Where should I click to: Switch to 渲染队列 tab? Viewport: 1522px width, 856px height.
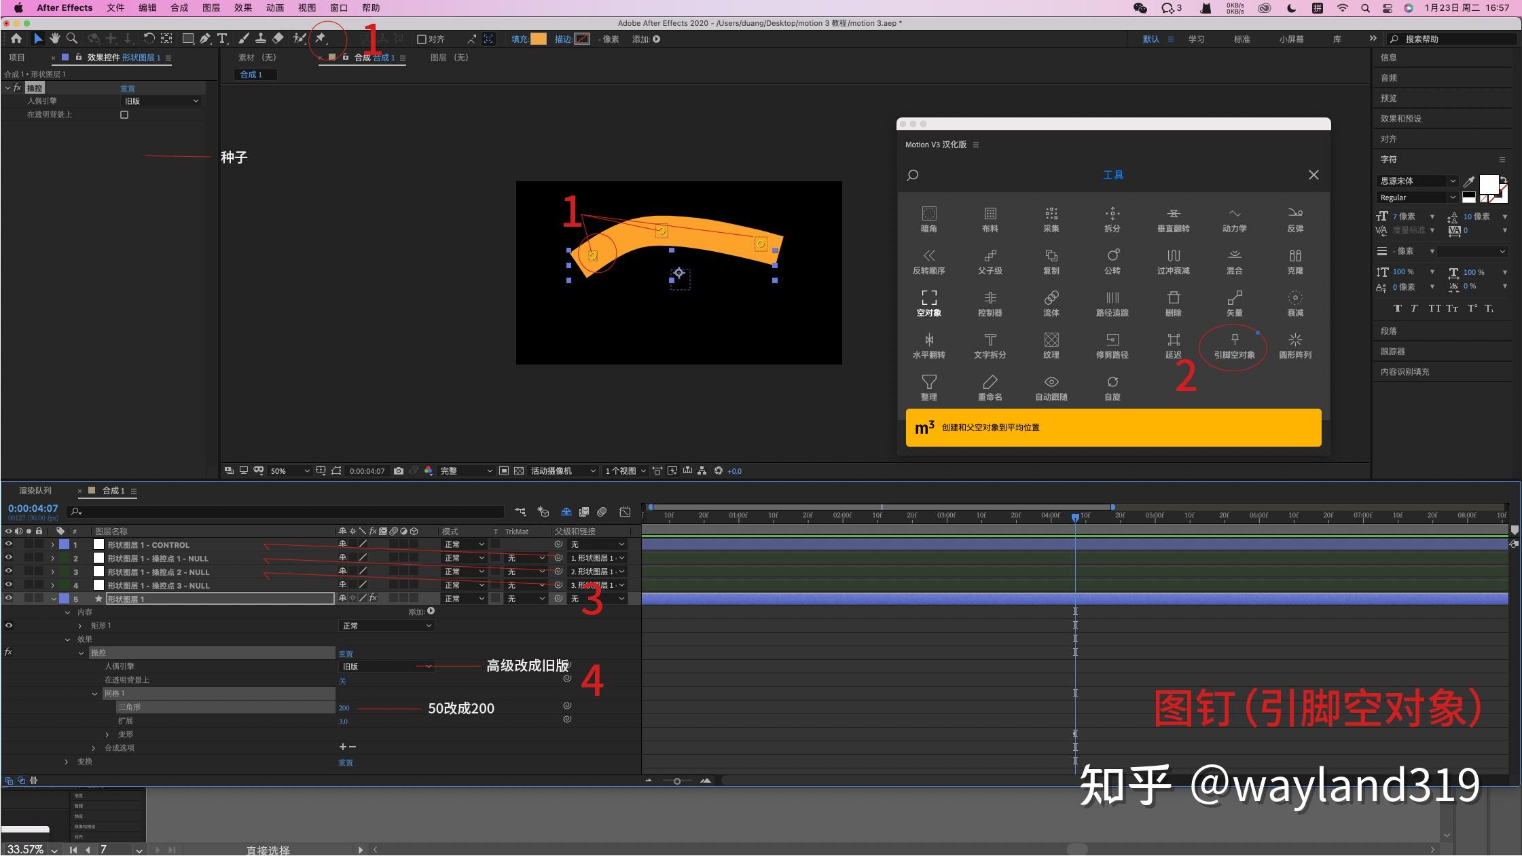tap(35, 491)
